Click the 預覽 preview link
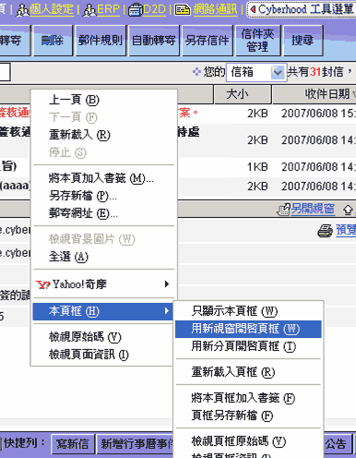 tap(346, 230)
